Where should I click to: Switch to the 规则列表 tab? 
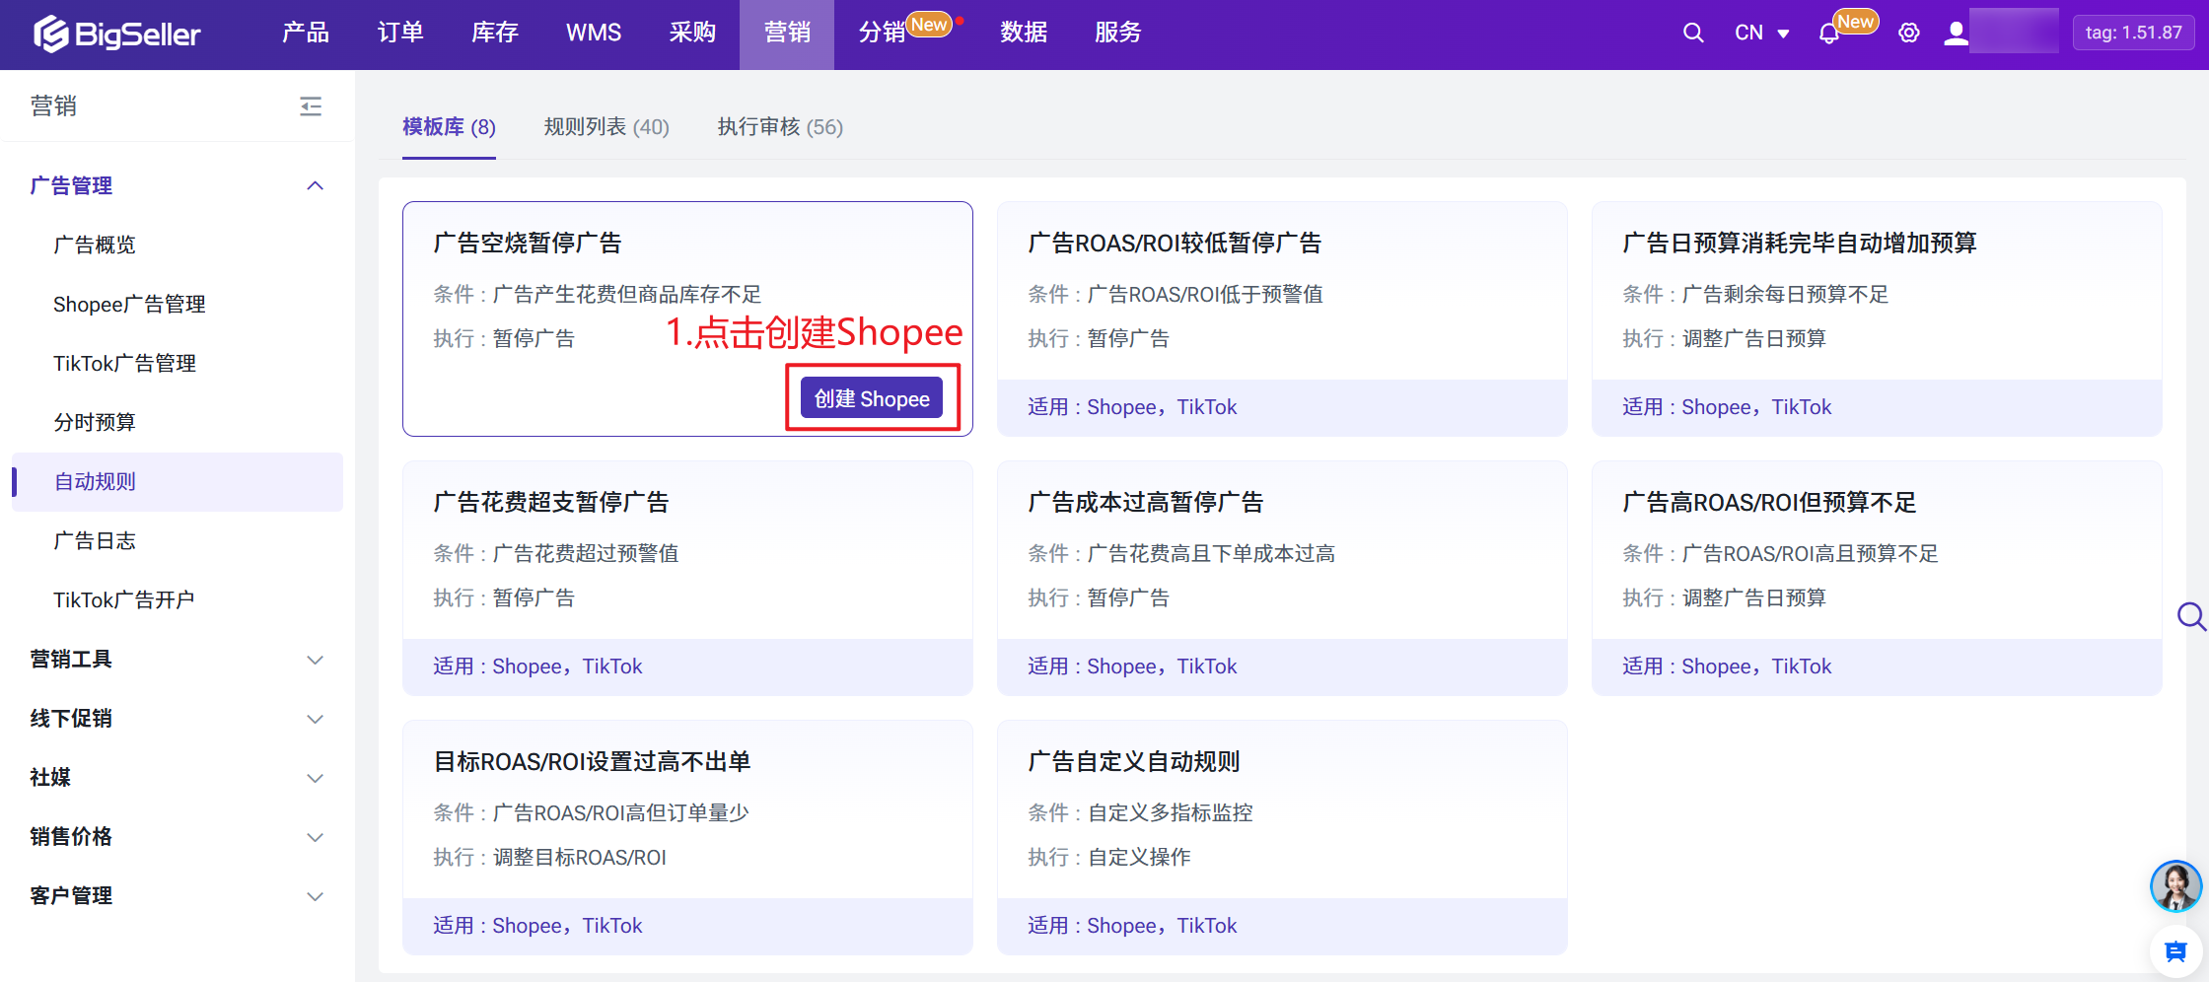click(x=606, y=127)
